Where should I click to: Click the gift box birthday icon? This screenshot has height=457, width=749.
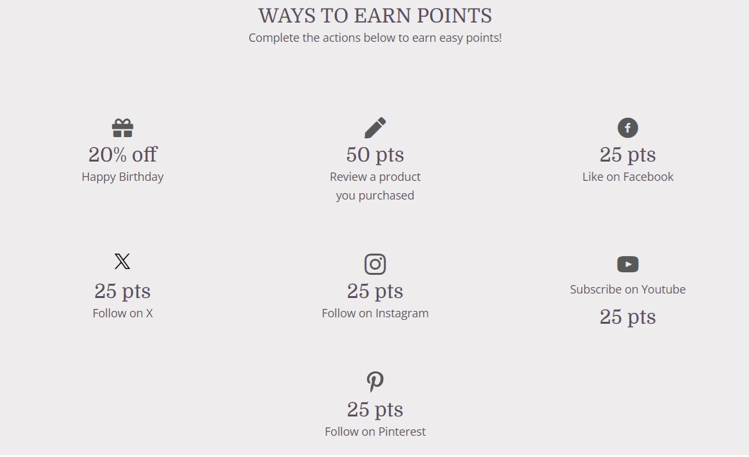click(x=122, y=128)
